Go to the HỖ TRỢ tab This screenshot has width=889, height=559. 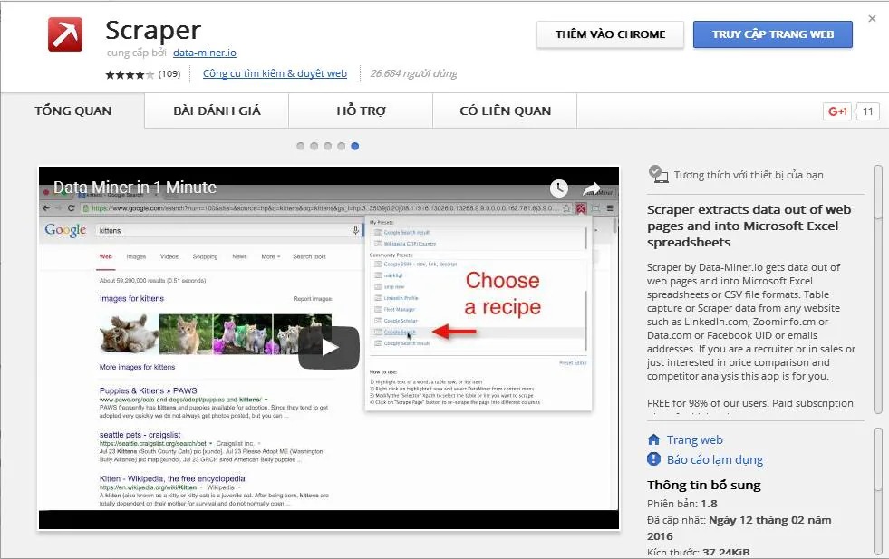click(x=361, y=111)
